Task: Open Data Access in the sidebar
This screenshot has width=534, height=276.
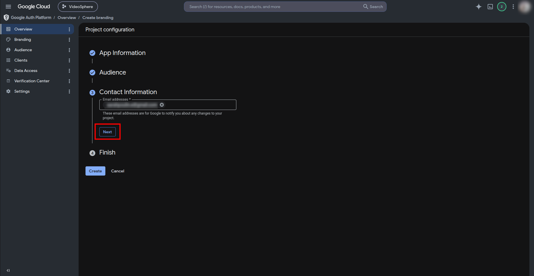Action: (26, 71)
